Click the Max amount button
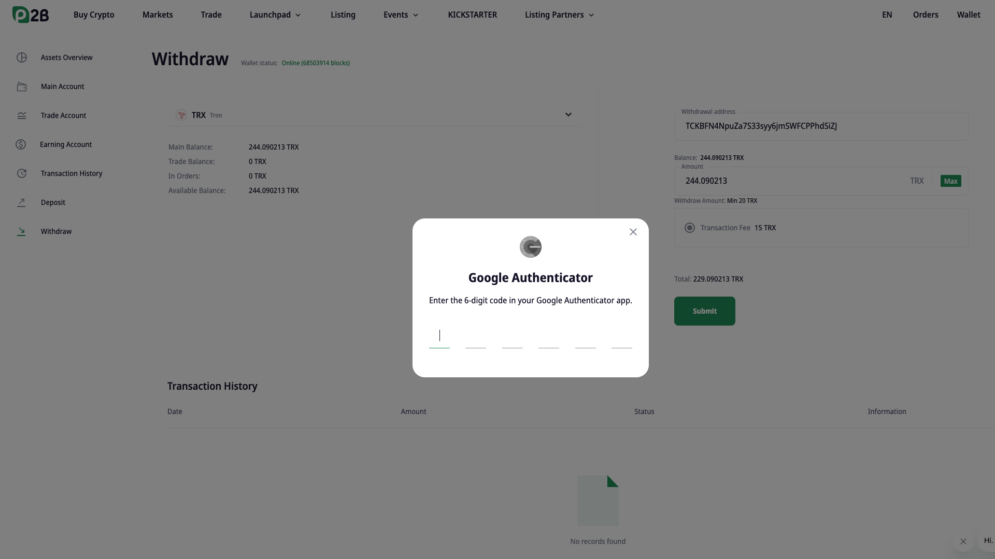 coord(951,181)
